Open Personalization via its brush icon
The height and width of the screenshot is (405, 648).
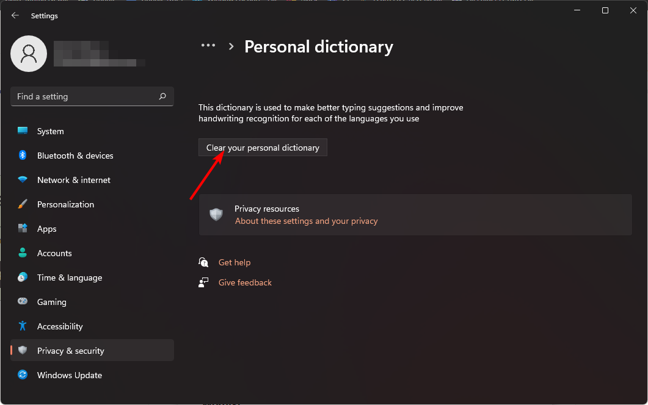(x=22, y=204)
